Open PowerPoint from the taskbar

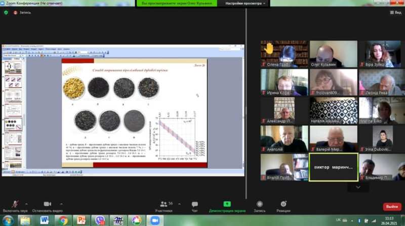coord(81,220)
